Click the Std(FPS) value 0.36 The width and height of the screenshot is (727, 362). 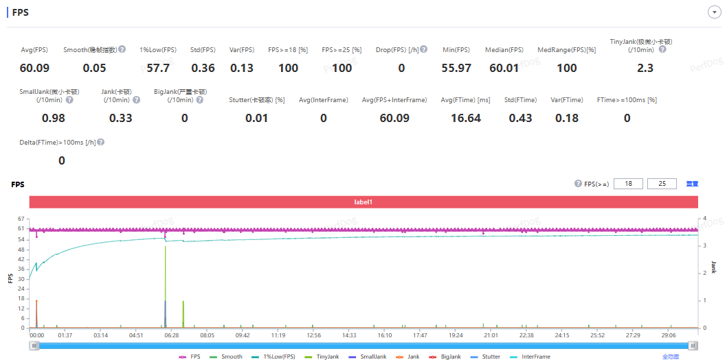pyautogui.click(x=203, y=68)
